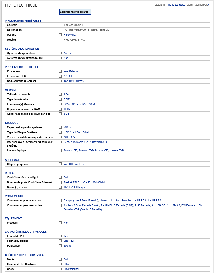Viewport: 214px width, 273px height.
Task: Tick the Gamme Office checkbox
Action: point(60,264)
